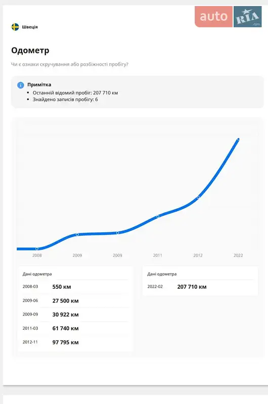Select the second 2009 data point on chart
This screenshot has width=268, height=404.
click(x=117, y=233)
